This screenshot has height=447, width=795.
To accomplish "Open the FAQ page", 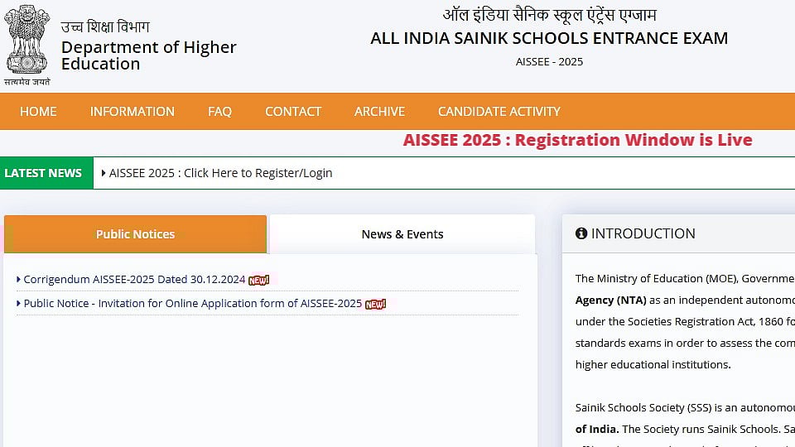I will [x=219, y=112].
